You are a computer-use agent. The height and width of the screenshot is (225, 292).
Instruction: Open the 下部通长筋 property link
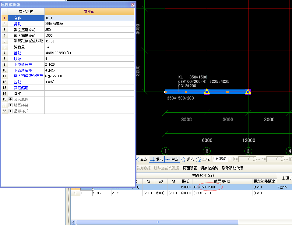click(x=23, y=71)
